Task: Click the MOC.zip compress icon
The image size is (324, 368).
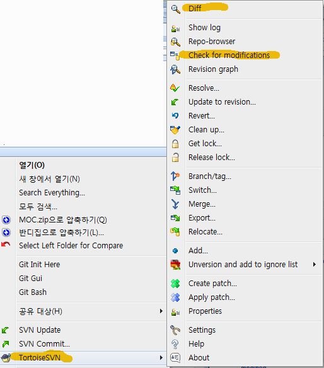Action: (6, 220)
